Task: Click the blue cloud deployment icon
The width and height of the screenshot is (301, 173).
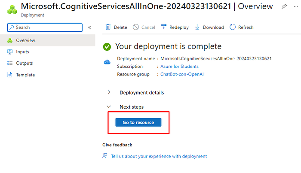Action: pyautogui.click(x=107, y=62)
